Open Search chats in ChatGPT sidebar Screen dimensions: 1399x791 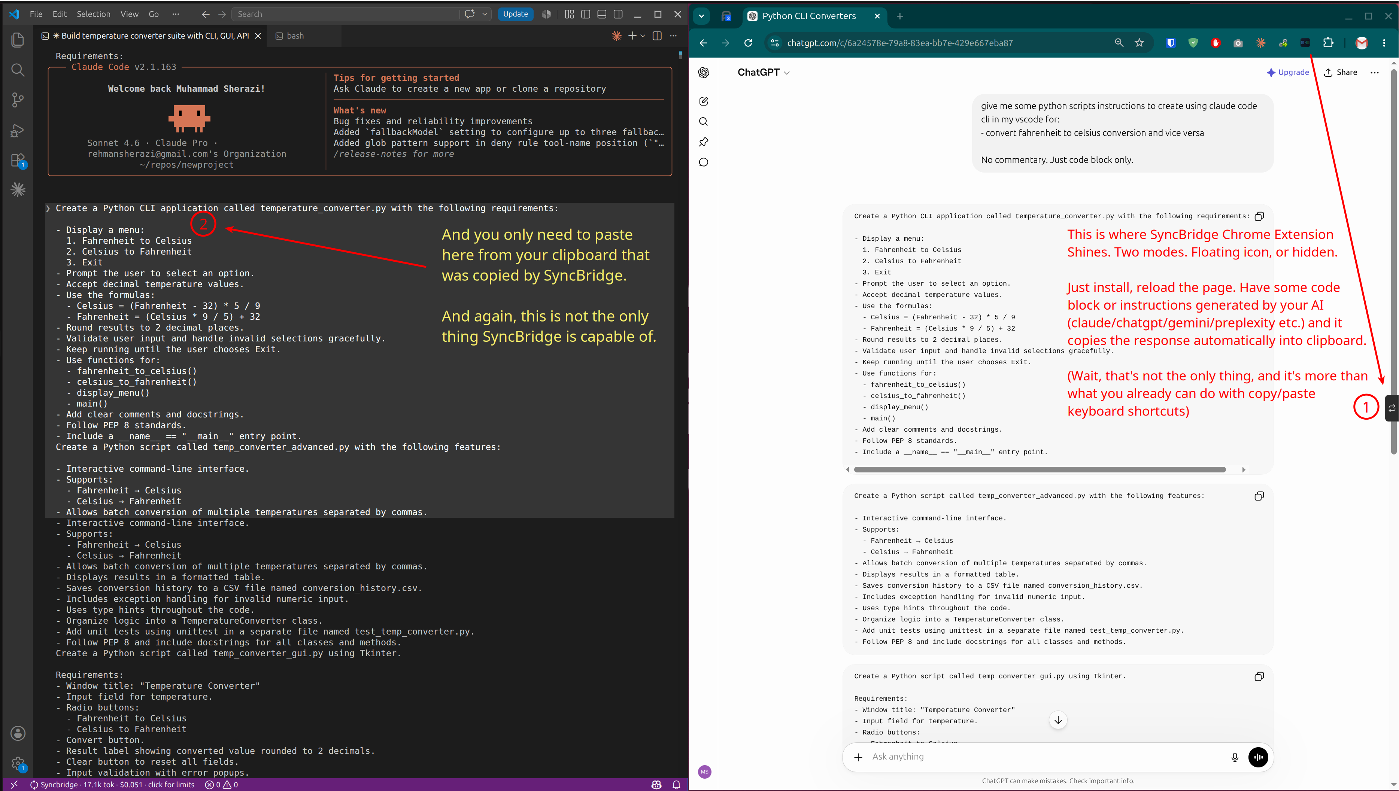click(704, 122)
